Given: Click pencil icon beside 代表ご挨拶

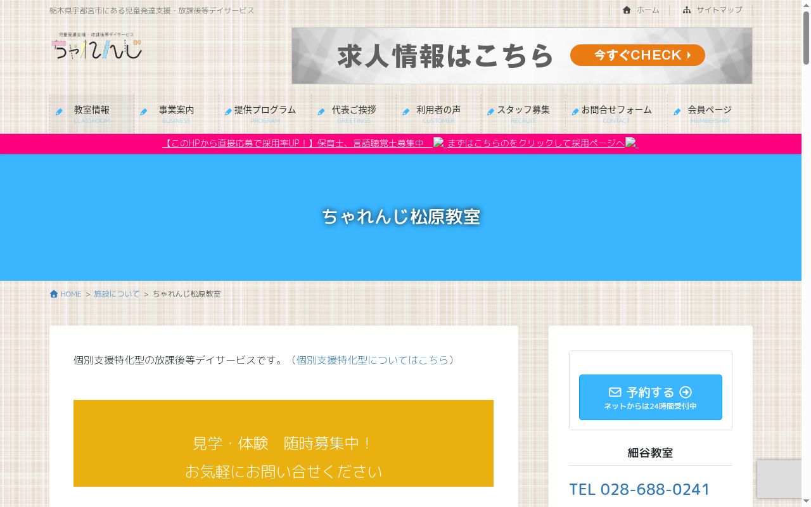Looking at the screenshot, I should point(321,112).
